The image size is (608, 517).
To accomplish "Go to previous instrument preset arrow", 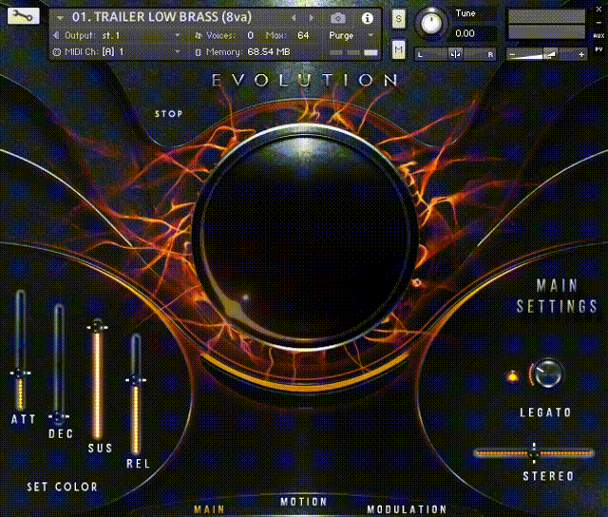I will [294, 18].
